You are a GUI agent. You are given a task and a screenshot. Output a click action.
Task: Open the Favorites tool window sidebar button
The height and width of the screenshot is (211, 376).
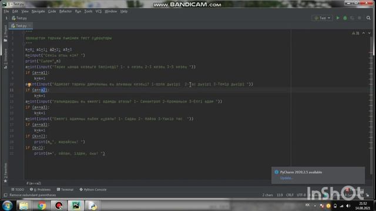point(5,173)
